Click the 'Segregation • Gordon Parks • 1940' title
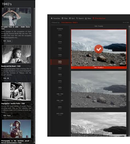The image size is (130, 144). tap(13, 103)
